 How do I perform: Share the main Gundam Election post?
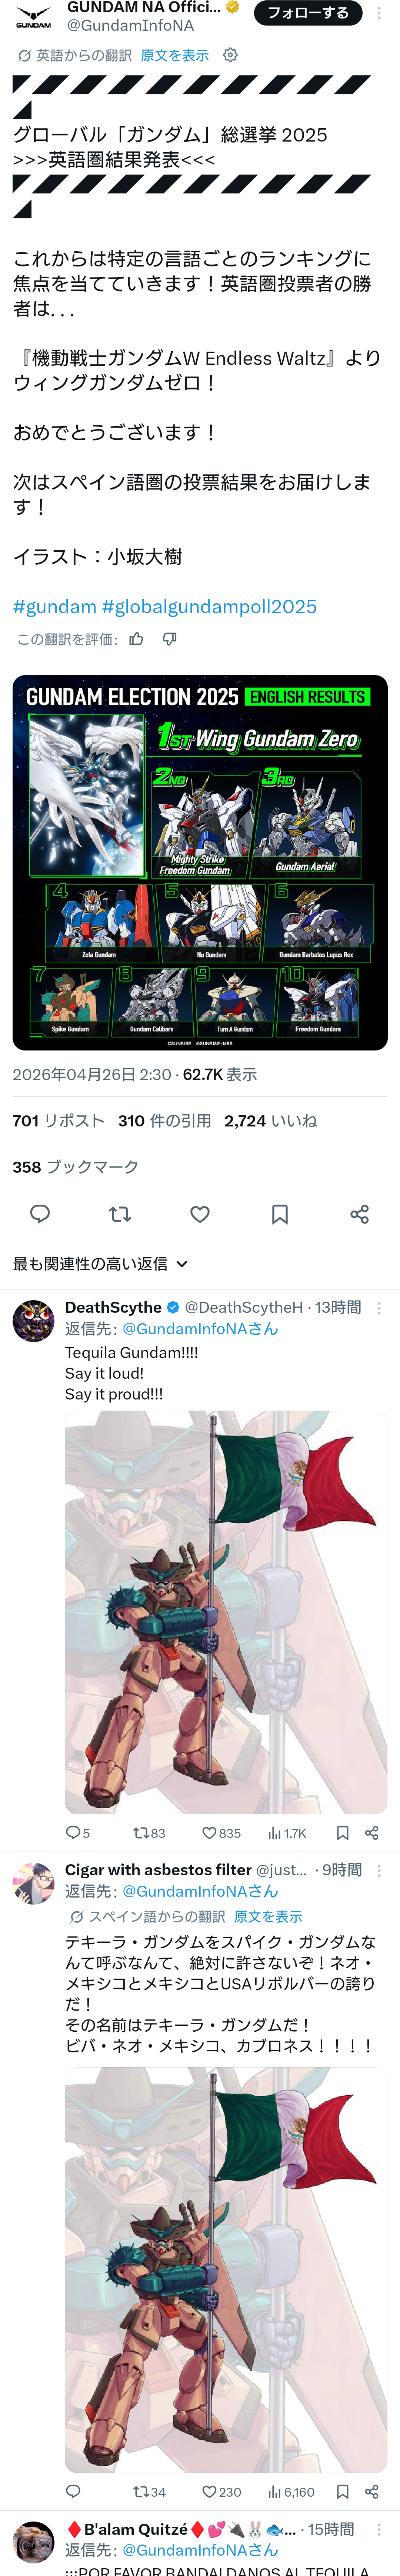click(360, 1214)
